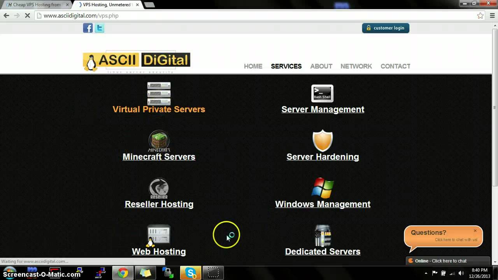The height and width of the screenshot is (280, 498).
Task: Click the Bash Shell terminal icon
Action: coord(323,93)
